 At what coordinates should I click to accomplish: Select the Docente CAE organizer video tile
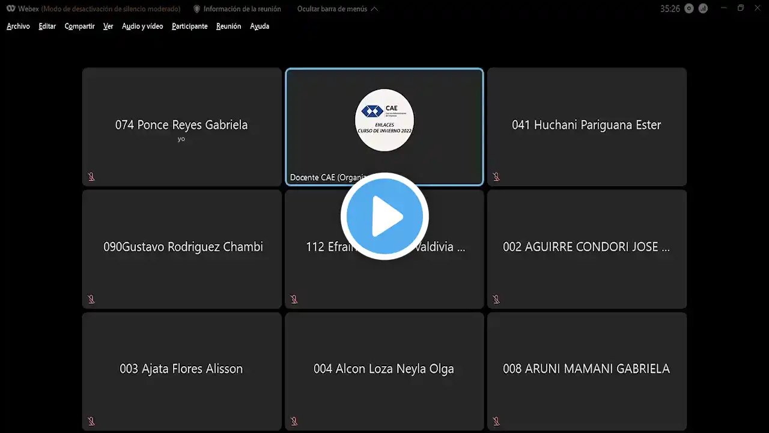(384, 127)
